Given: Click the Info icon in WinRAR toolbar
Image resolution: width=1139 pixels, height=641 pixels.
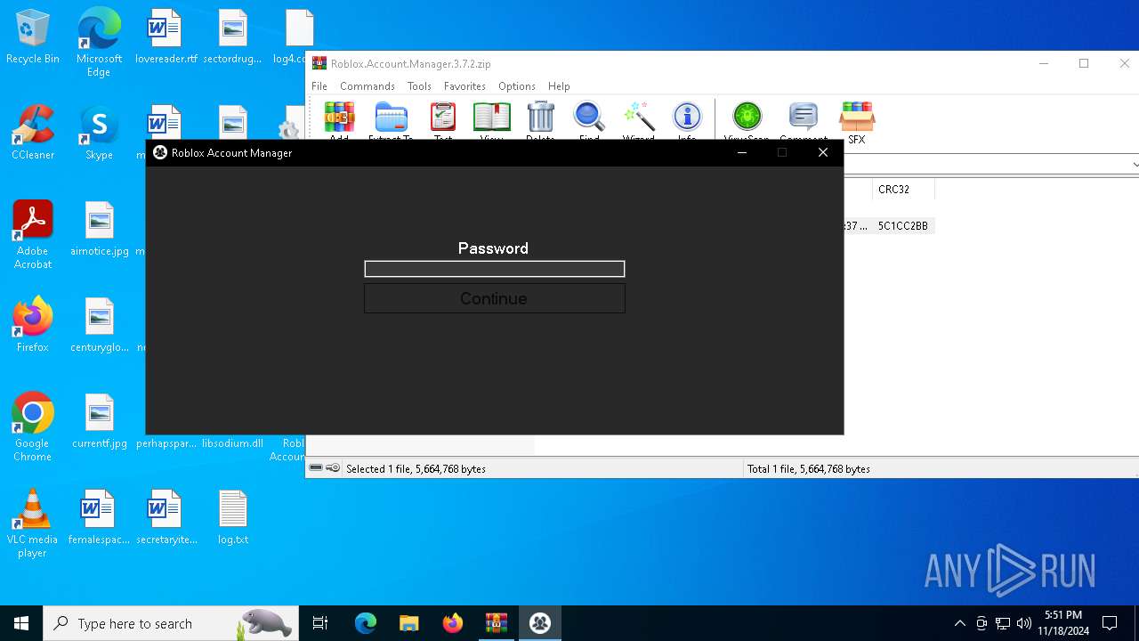Looking at the screenshot, I should click(x=687, y=118).
